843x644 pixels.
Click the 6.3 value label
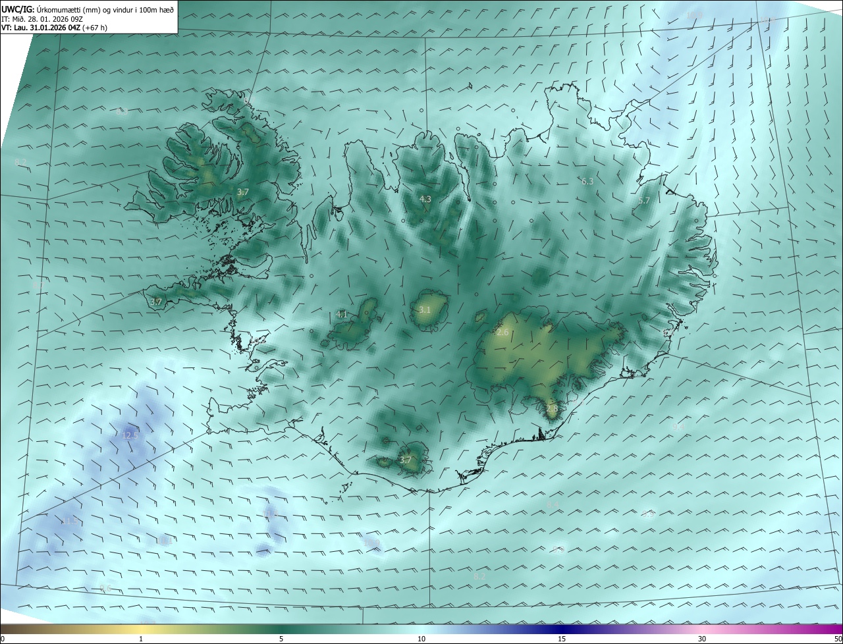point(587,181)
